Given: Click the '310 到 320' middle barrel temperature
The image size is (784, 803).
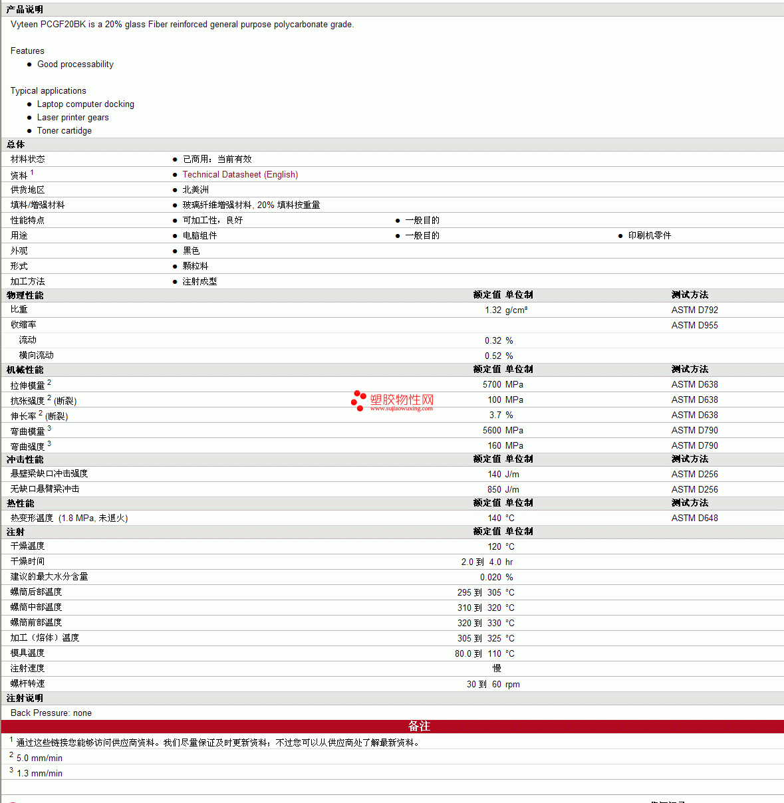Looking at the screenshot, I should 479,608.
